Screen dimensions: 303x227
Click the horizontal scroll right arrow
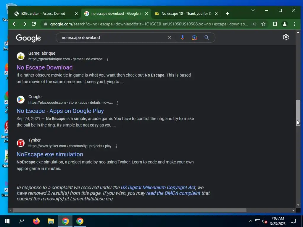tap(293, 210)
